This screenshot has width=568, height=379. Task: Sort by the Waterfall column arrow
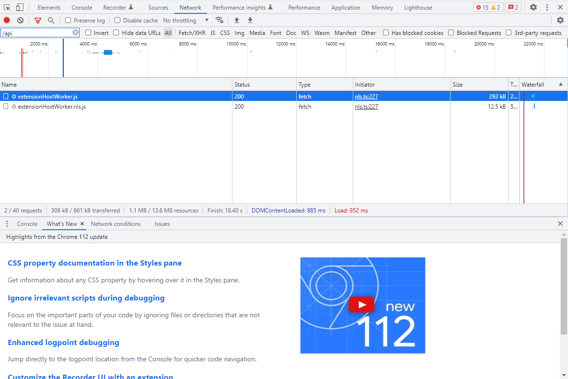coord(560,84)
